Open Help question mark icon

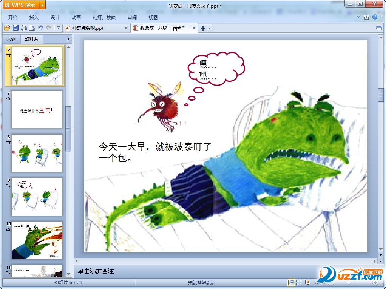375,17
